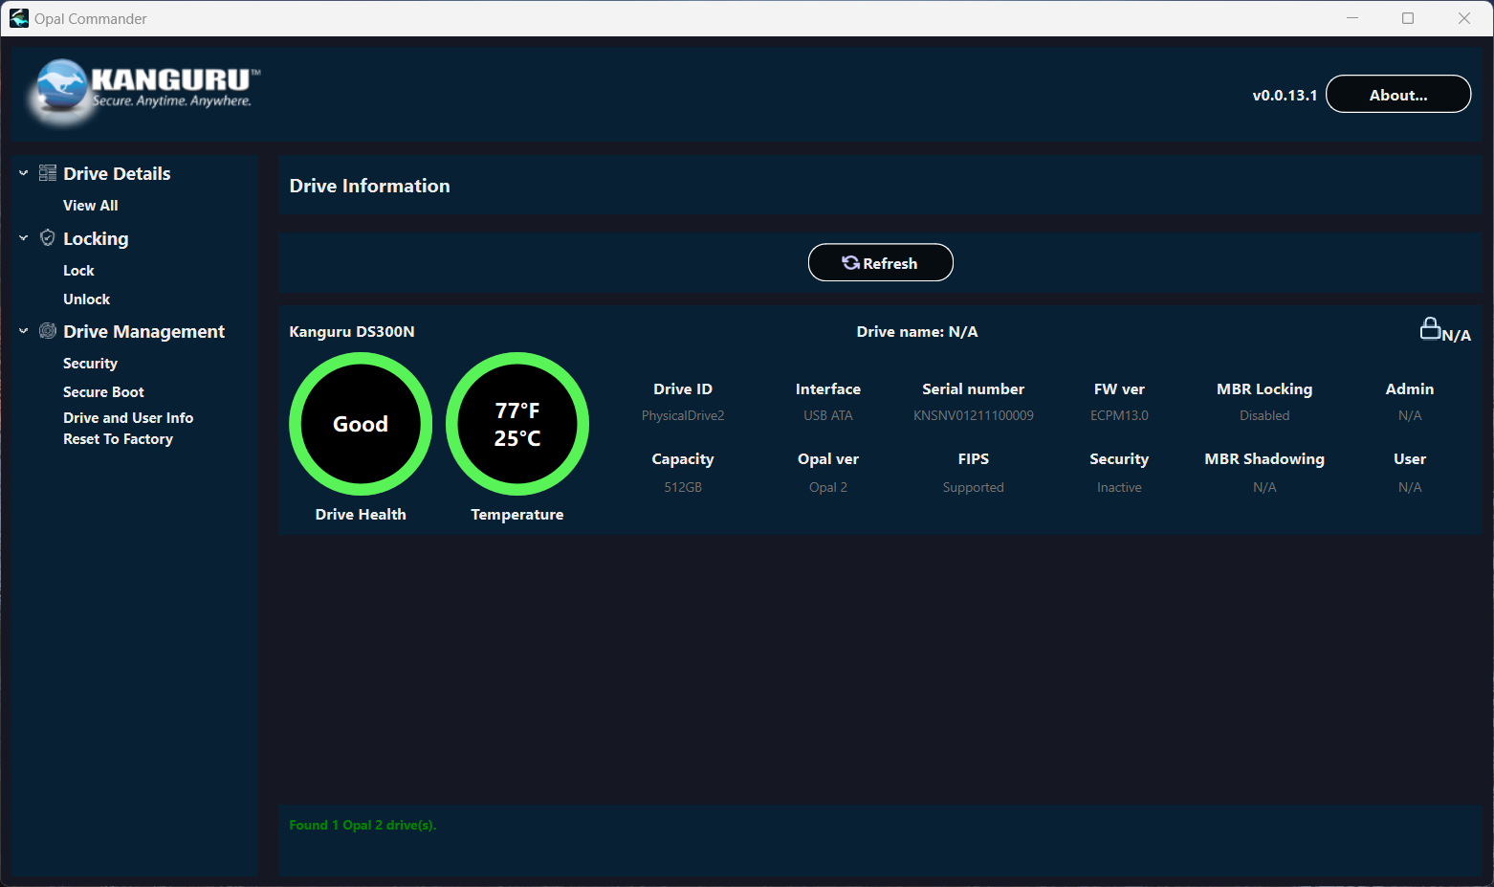The width and height of the screenshot is (1494, 887).
Task: Open Security settings
Action: tap(90, 364)
